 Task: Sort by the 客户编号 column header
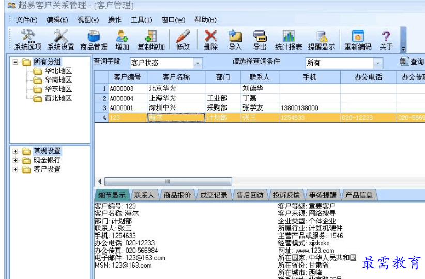click(127, 77)
